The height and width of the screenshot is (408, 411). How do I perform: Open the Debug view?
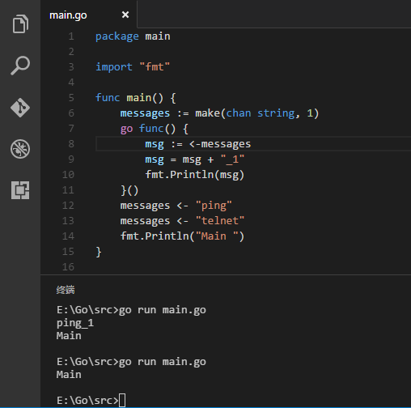point(20,149)
